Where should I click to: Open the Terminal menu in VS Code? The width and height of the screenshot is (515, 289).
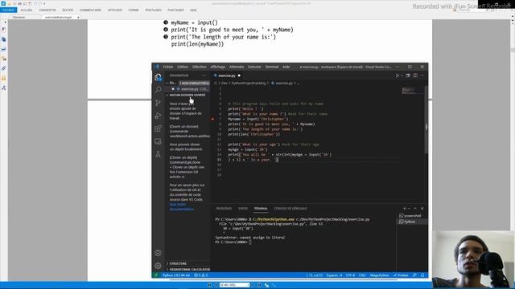tap(272, 67)
